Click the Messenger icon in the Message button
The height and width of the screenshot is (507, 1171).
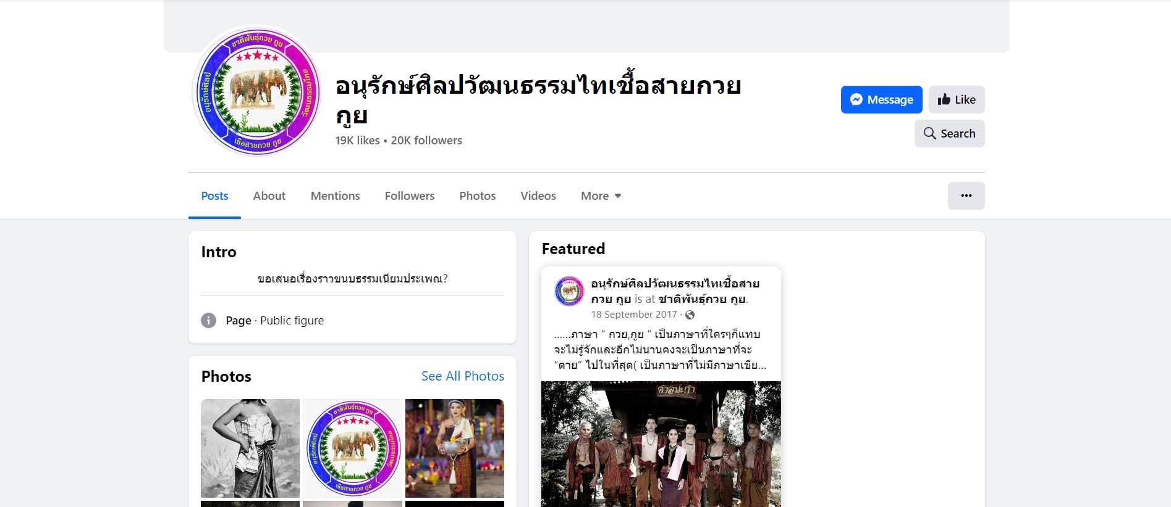(856, 100)
